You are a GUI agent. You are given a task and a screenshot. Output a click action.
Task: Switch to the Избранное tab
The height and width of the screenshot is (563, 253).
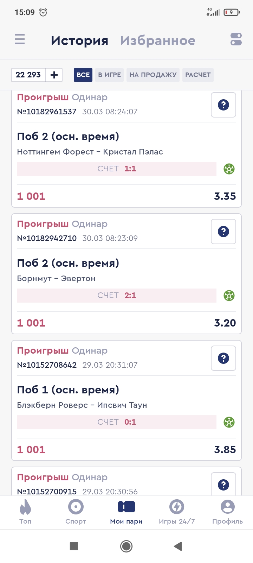157,40
